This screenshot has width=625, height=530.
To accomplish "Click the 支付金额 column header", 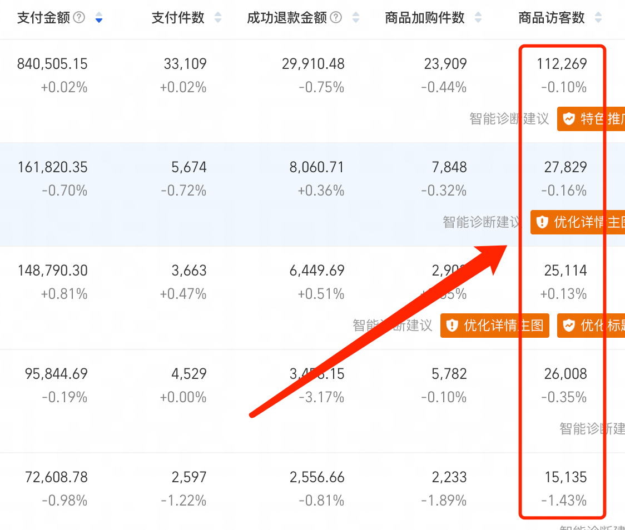I will pyautogui.click(x=43, y=18).
